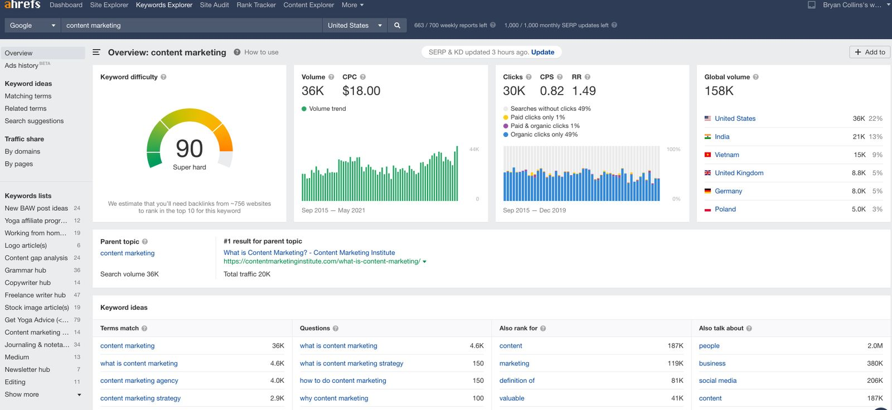Image resolution: width=892 pixels, height=410 pixels.
Task: Expand the More menu in navigation
Action: (x=352, y=5)
